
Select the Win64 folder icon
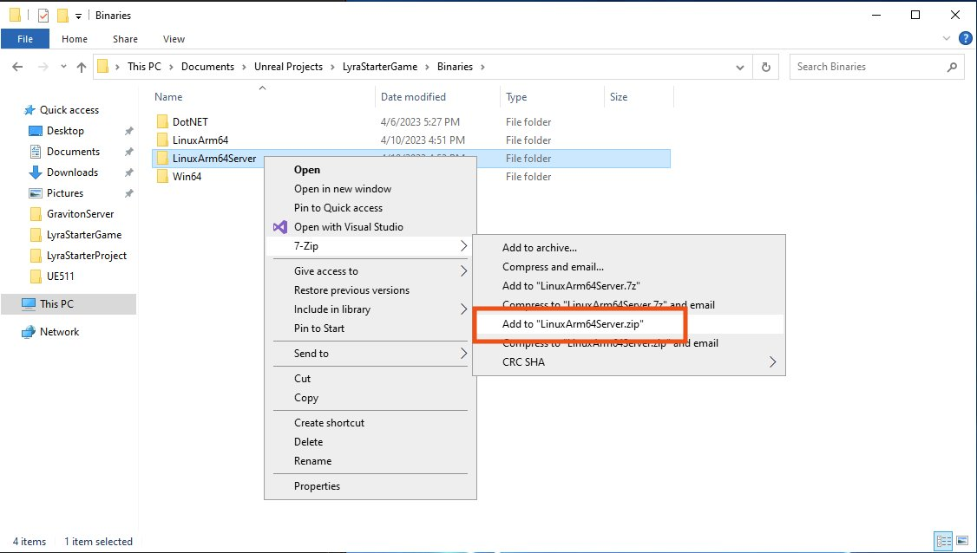click(x=162, y=177)
